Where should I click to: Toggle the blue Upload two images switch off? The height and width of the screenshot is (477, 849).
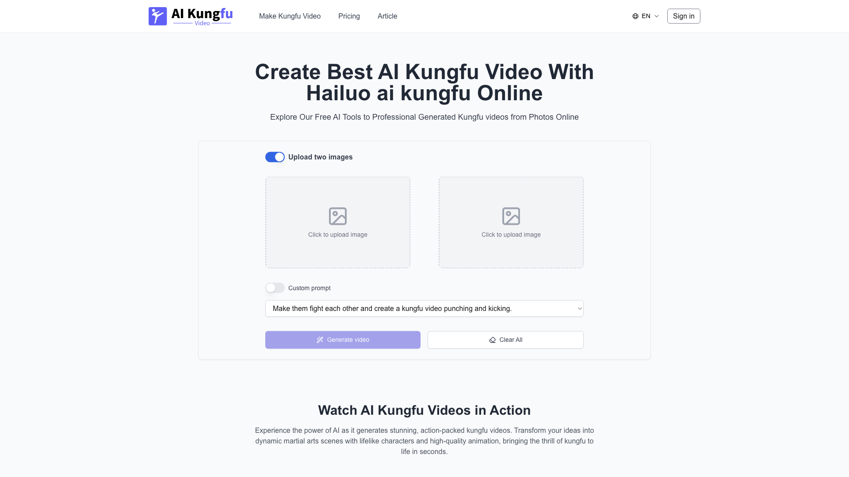275,157
